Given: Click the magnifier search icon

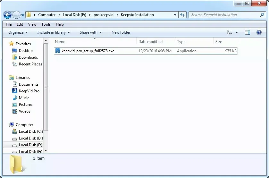Looking at the screenshot, I should pos(262,15).
